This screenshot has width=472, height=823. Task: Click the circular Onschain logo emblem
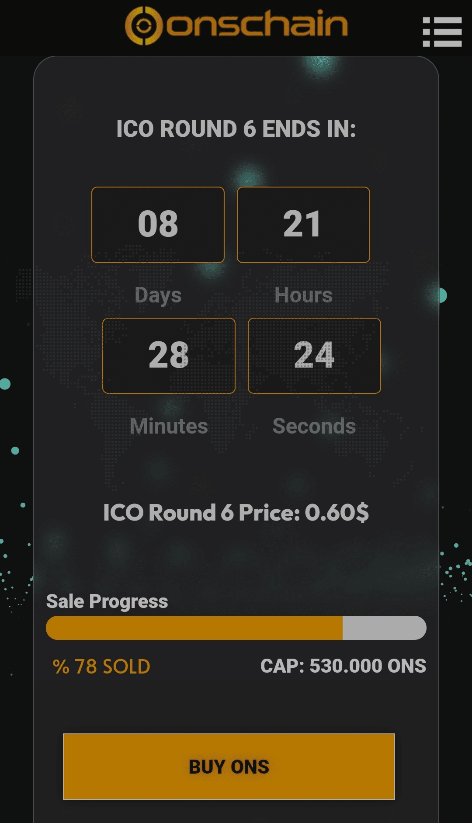(144, 26)
